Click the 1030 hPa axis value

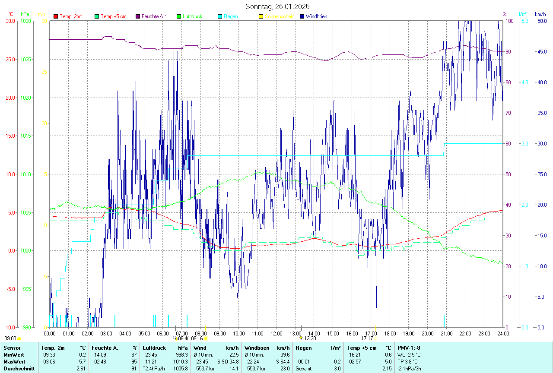(26, 21)
